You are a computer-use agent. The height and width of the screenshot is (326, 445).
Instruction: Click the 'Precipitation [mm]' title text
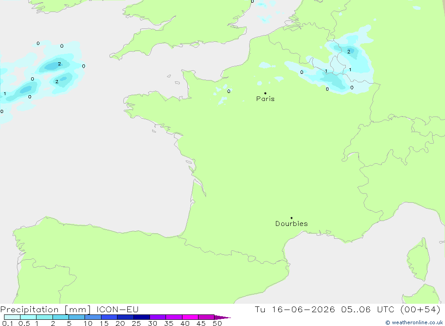pyautogui.click(x=45, y=309)
